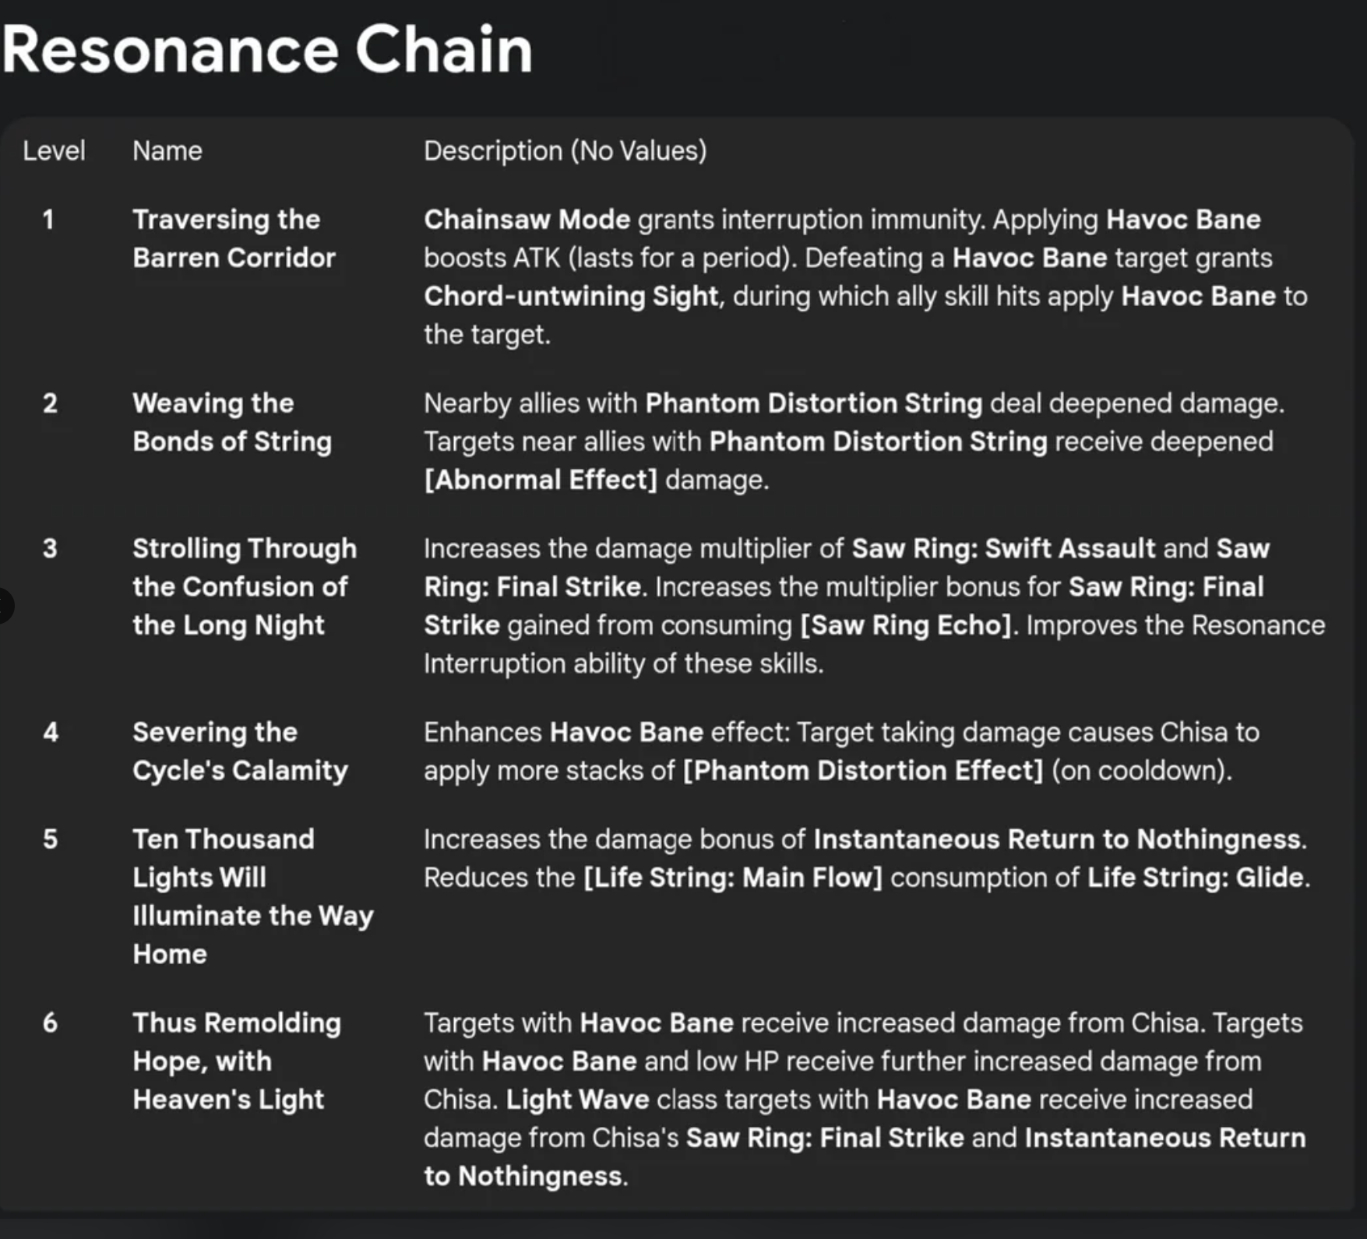This screenshot has width=1367, height=1239.
Task: Select Thus Remolding Hope name cell
Action: point(236,1061)
